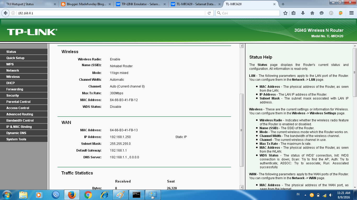Open the blue Winbox taskbar icon

(x=55, y=195)
